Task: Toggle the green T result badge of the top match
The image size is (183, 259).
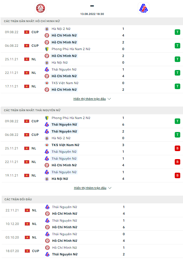Action: tap(177, 32)
